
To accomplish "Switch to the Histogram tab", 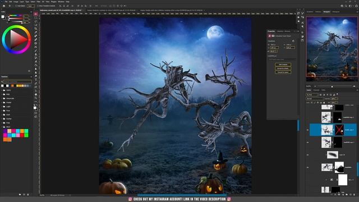I will [x=336, y=12].
